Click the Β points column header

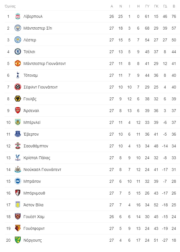point(174,6)
